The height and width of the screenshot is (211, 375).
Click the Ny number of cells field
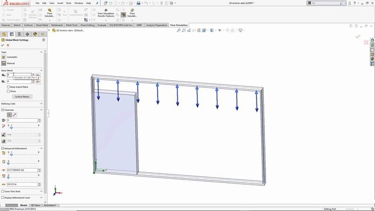19,81
